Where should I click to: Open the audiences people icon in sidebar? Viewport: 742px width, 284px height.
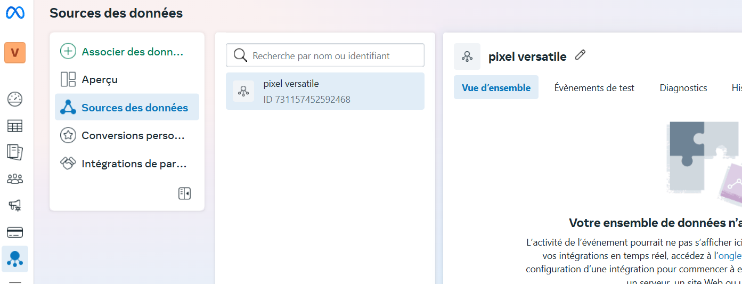pyautogui.click(x=15, y=179)
